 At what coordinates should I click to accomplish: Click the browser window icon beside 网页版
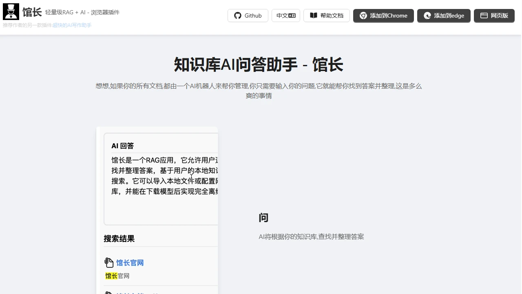(x=484, y=16)
